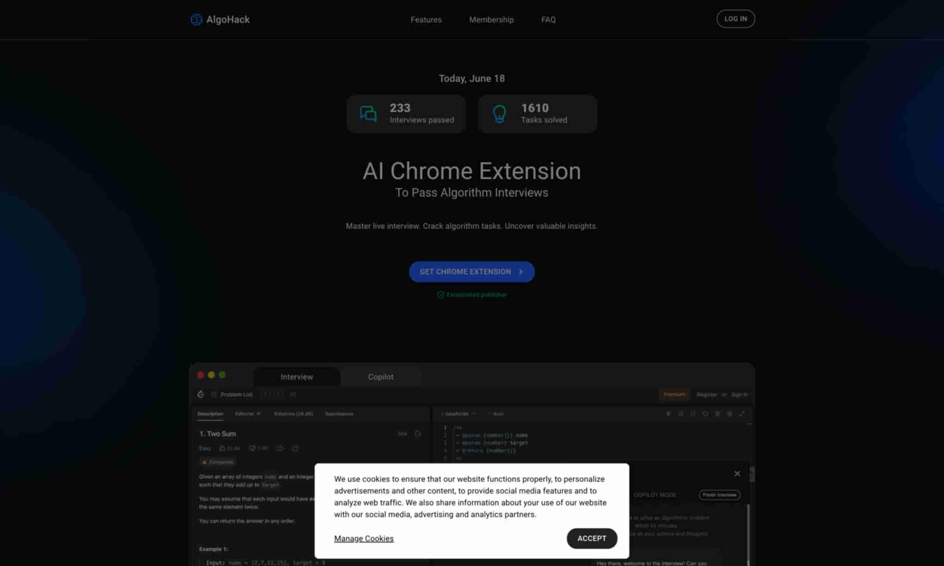
Task: Click the thumbs-down dislike icon
Action: [x=252, y=448]
